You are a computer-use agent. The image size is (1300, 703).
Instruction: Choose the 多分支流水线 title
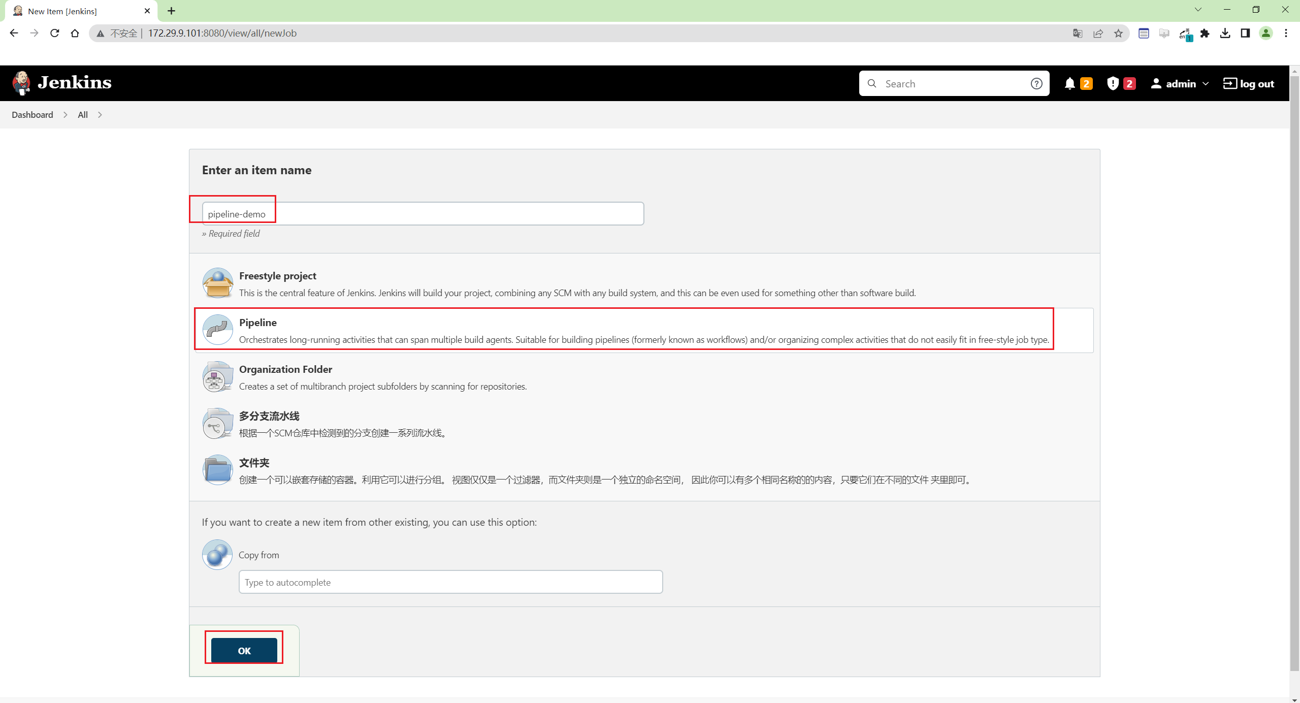[x=269, y=416]
